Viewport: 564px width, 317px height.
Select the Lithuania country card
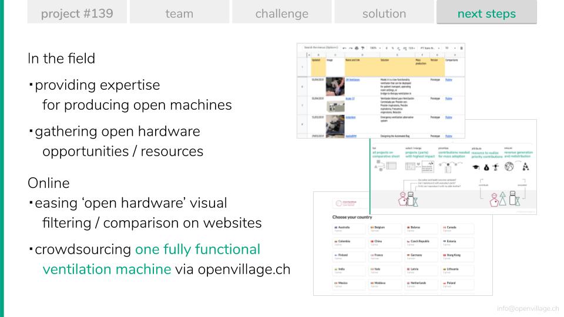[458, 270]
